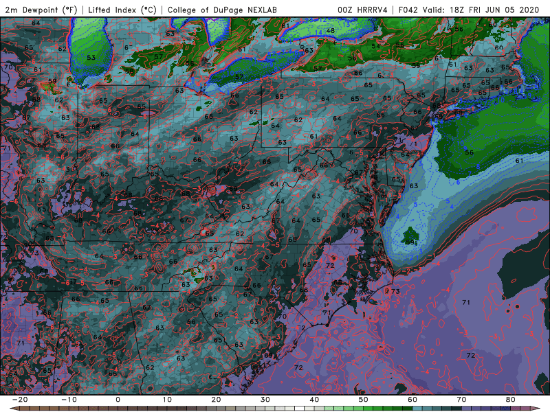The height and width of the screenshot is (412, 550).
Task: Click the 'Lifted Index (°C)' title text
Action: pyautogui.click(x=122, y=10)
